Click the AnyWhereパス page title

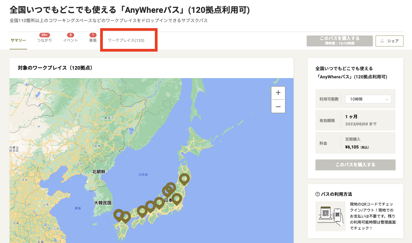[130, 10]
